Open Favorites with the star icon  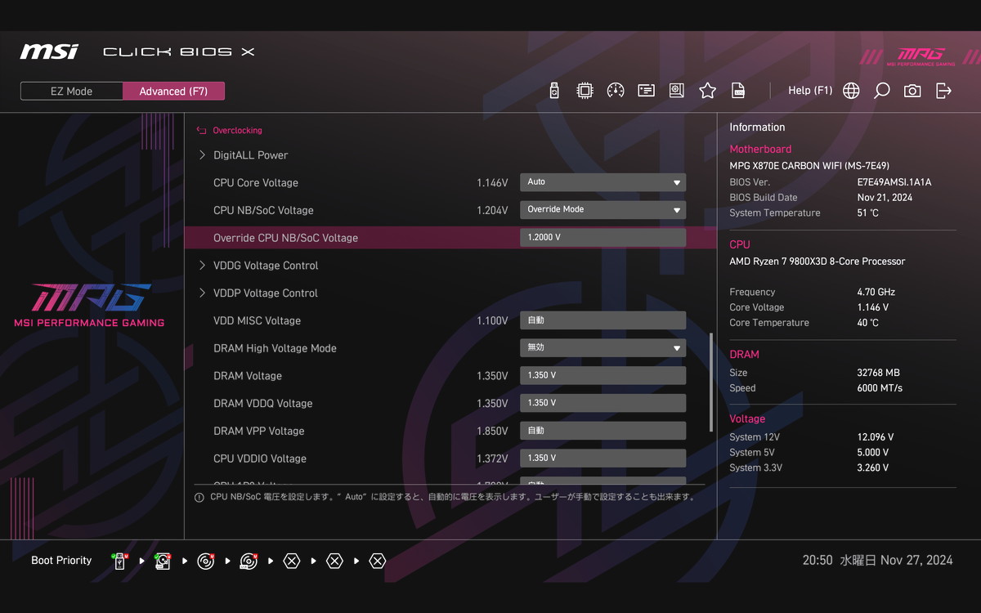[x=707, y=91]
